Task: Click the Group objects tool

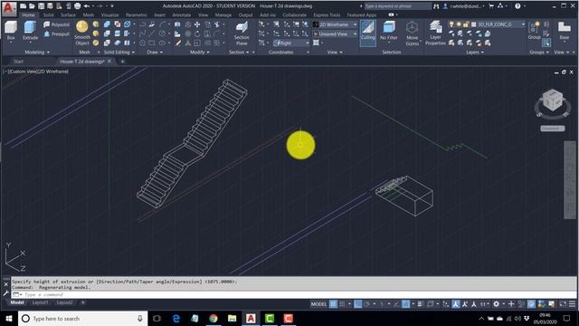Action: coord(534,31)
